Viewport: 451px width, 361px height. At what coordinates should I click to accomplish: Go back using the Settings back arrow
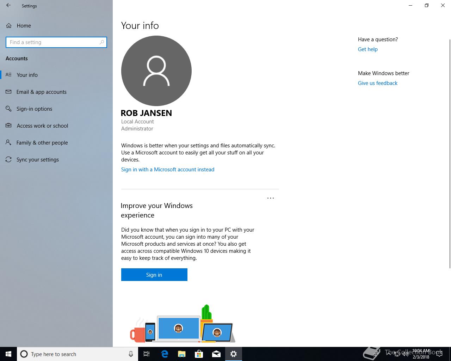pyautogui.click(x=8, y=6)
